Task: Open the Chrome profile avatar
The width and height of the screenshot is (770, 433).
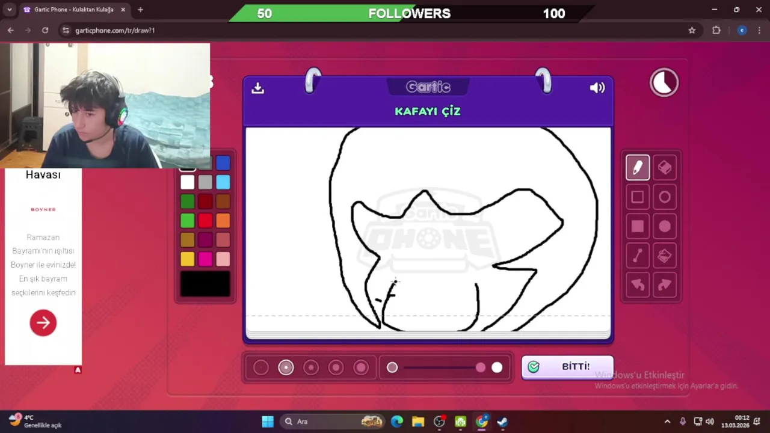Action: pyautogui.click(x=742, y=30)
